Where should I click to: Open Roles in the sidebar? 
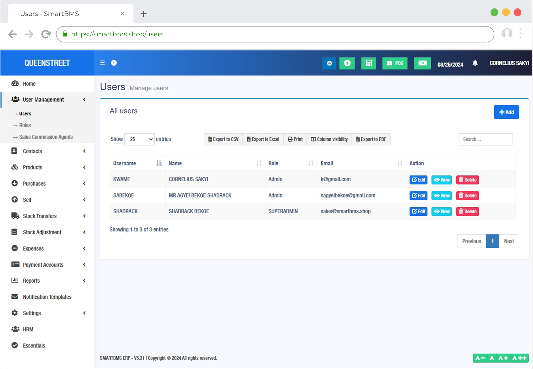click(x=25, y=125)
